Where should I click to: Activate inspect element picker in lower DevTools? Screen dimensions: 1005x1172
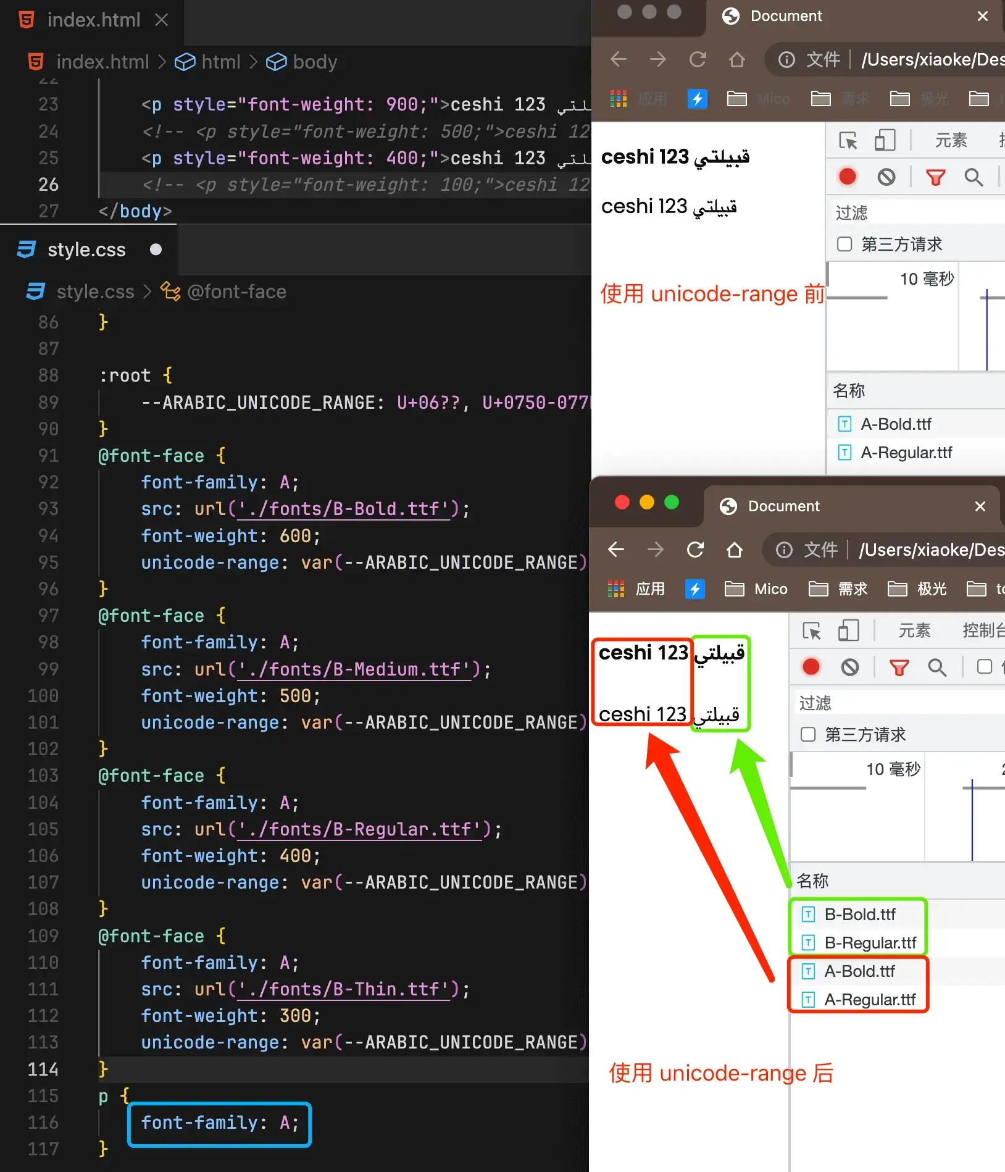pos(811,630)
